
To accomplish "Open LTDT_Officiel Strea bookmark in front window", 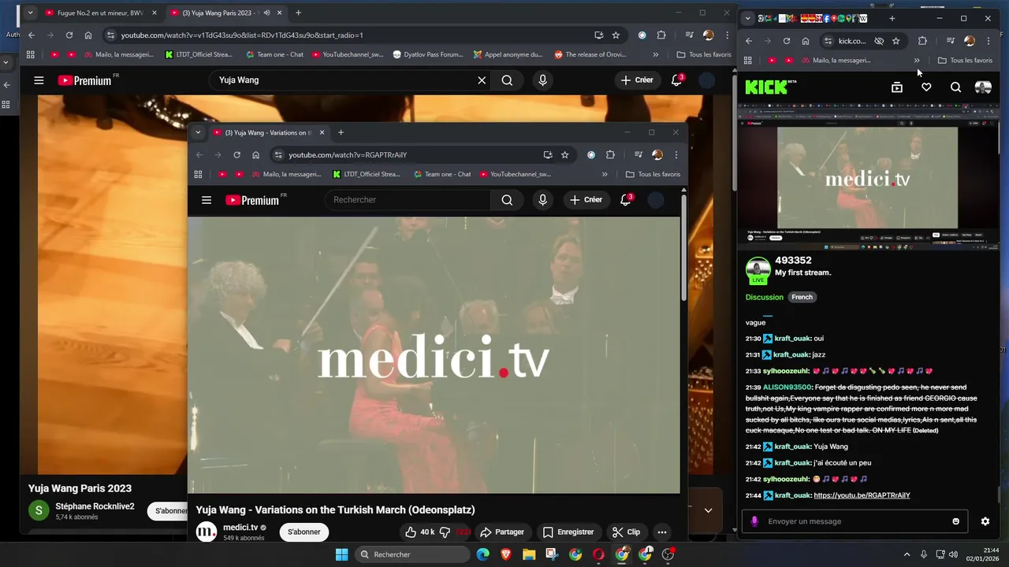I will [x=367, y=174].
